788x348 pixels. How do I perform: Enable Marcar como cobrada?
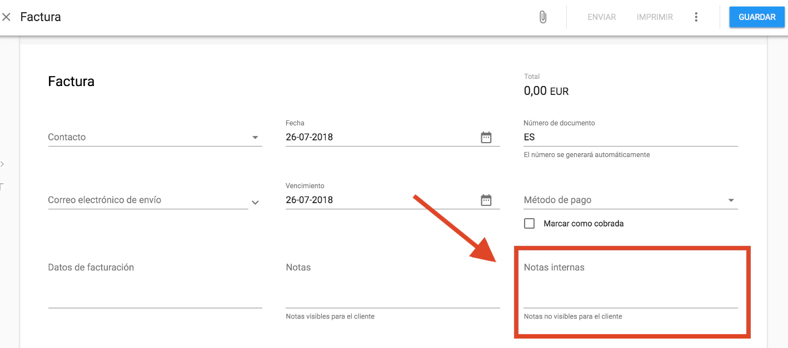pos(528,223)
